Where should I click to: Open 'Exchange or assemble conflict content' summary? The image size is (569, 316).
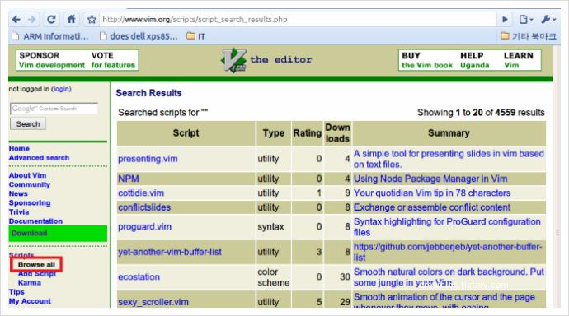432,207
